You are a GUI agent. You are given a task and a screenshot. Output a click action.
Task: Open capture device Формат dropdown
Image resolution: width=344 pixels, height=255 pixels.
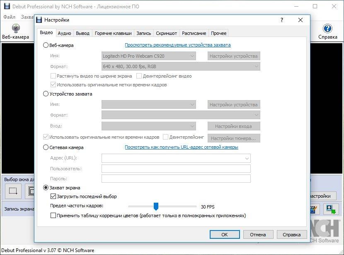tap(181, 115)
